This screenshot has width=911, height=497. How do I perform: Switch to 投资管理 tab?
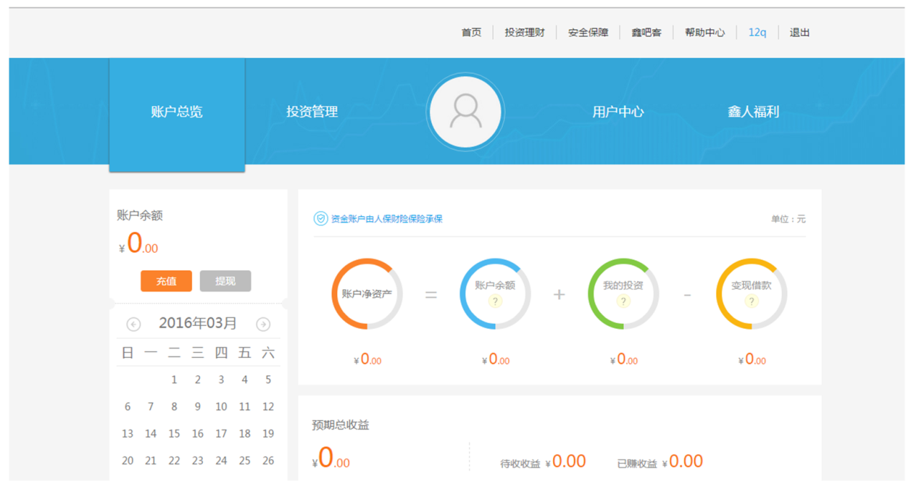tap(312, 112)
